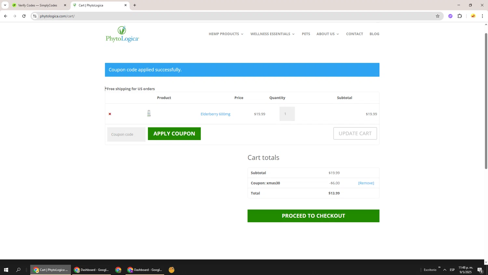The width and height of the screenshot is (488, 275).
Task: Show hidden system tray icons
Action: click(x=445, y=270)
